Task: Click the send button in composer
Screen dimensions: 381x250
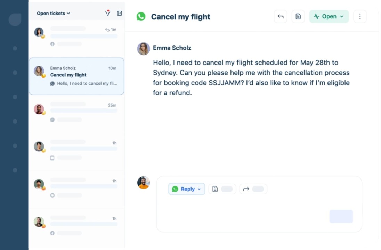Action: point(341,216)
